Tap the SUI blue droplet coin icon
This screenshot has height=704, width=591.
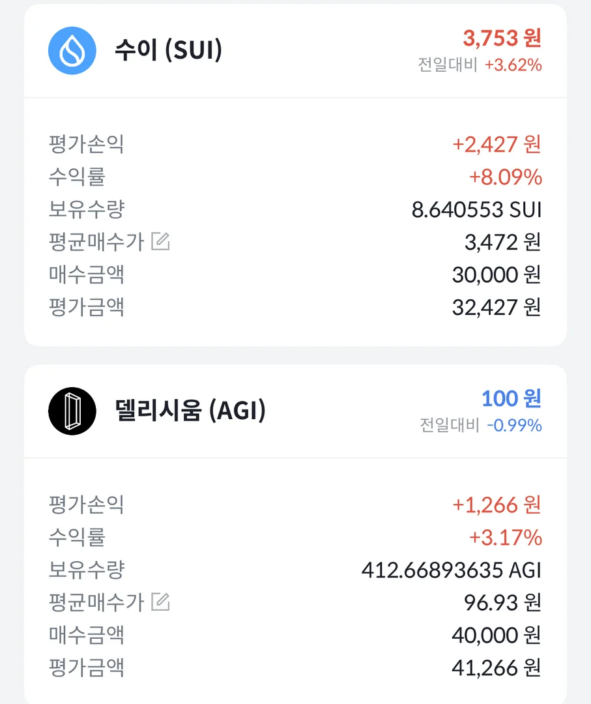click(72, 51)
